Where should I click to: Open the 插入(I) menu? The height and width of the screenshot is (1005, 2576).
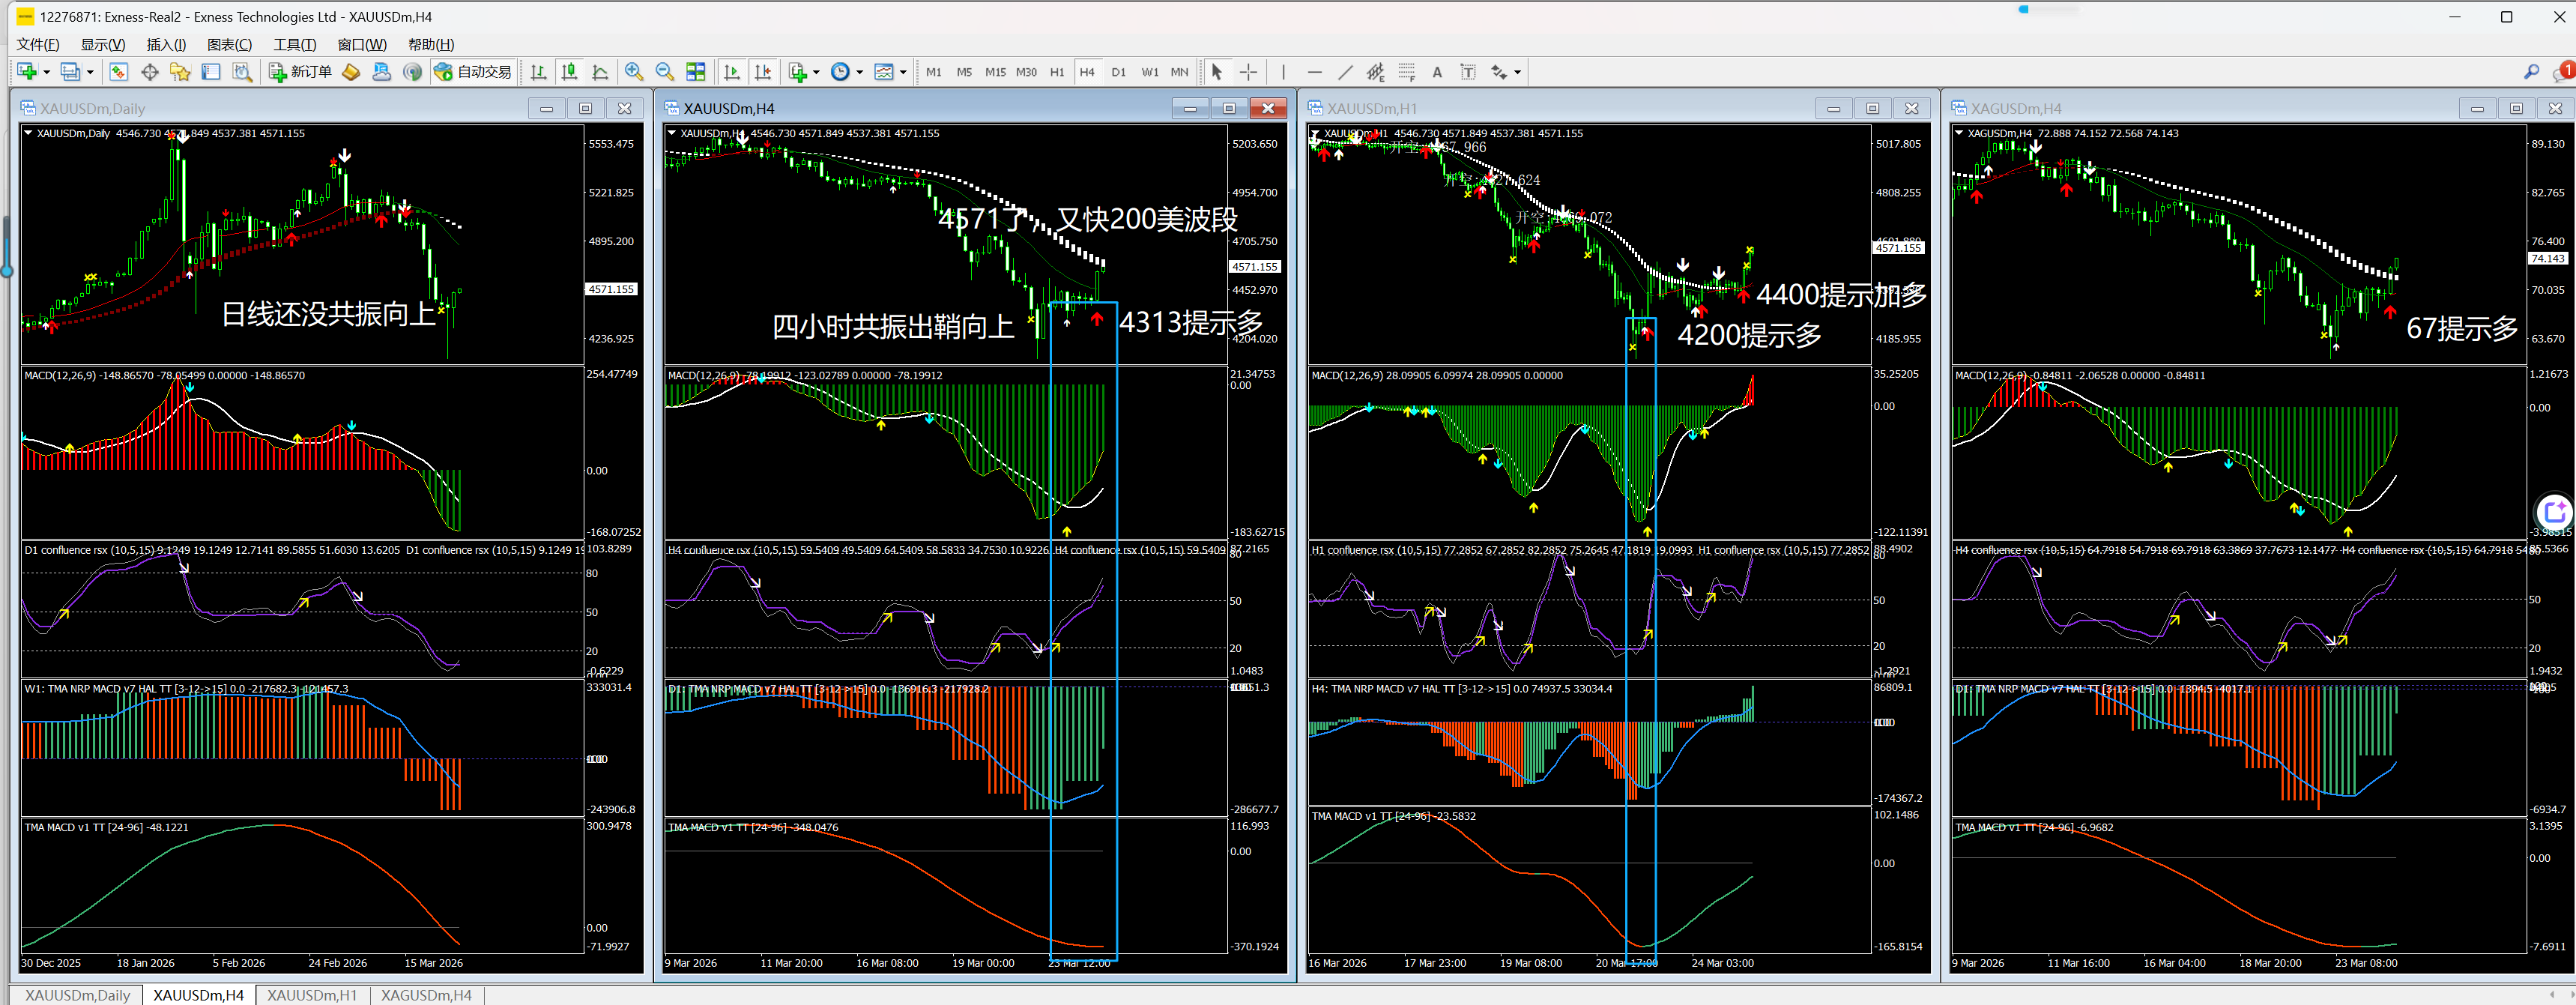pos(166,44)
